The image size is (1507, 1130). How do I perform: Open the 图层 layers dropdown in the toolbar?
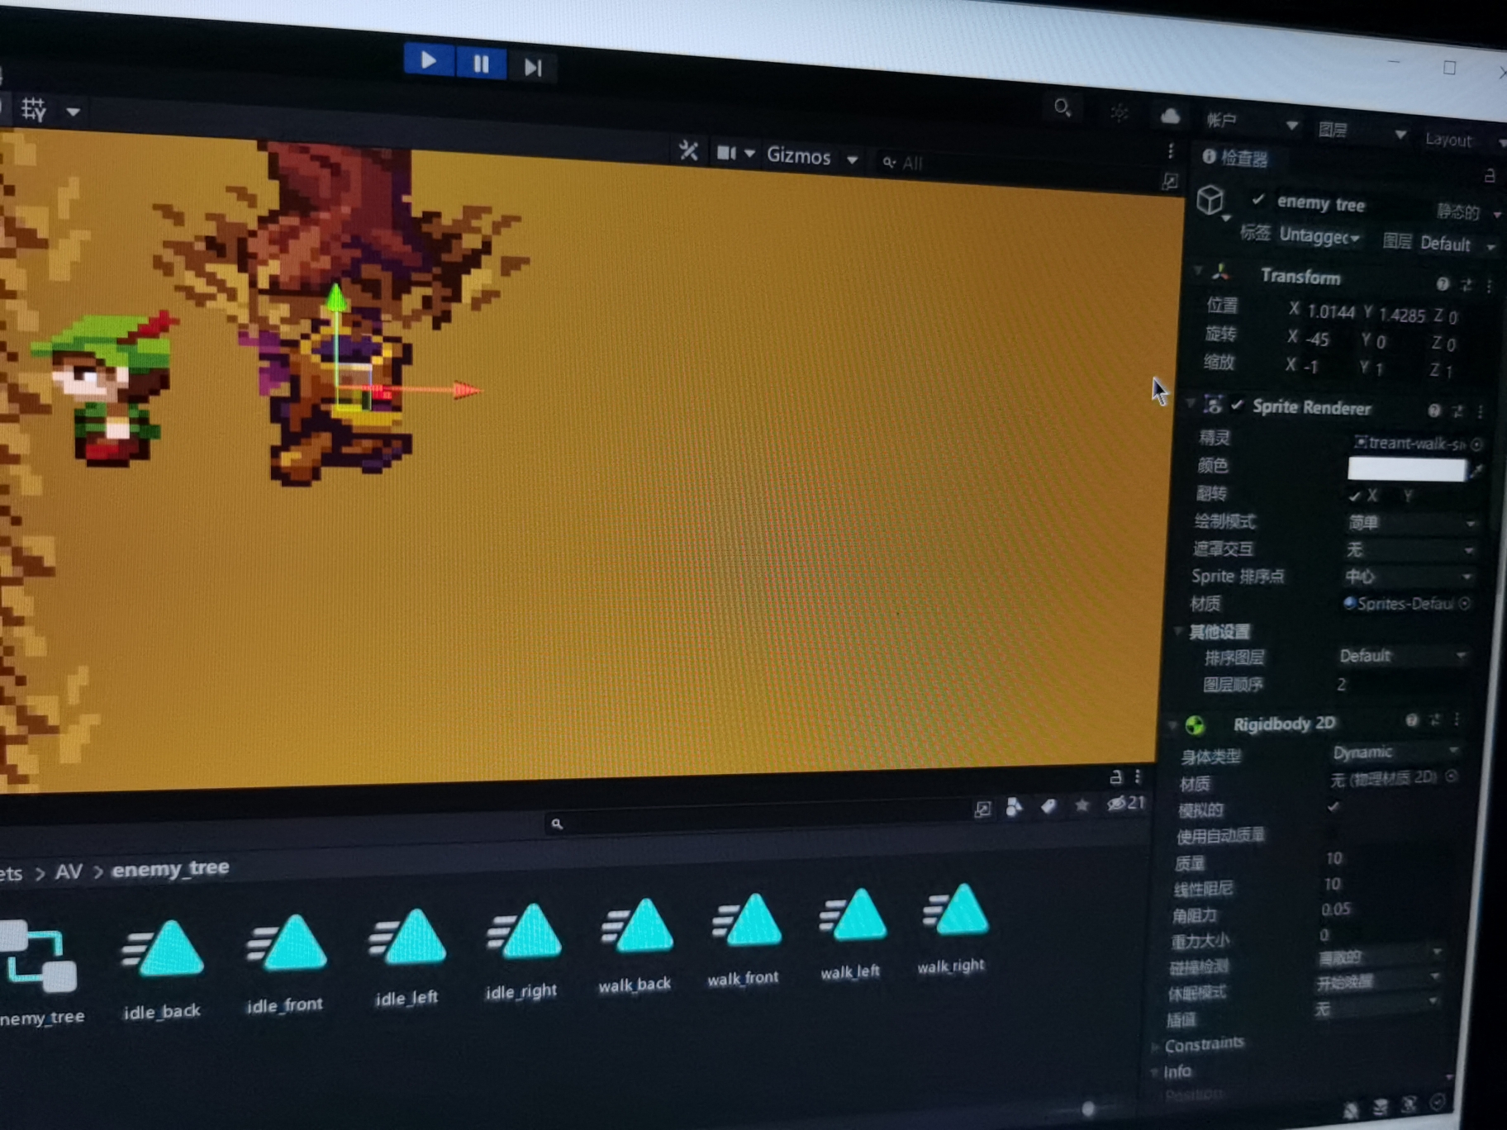tap(1362, 131)
